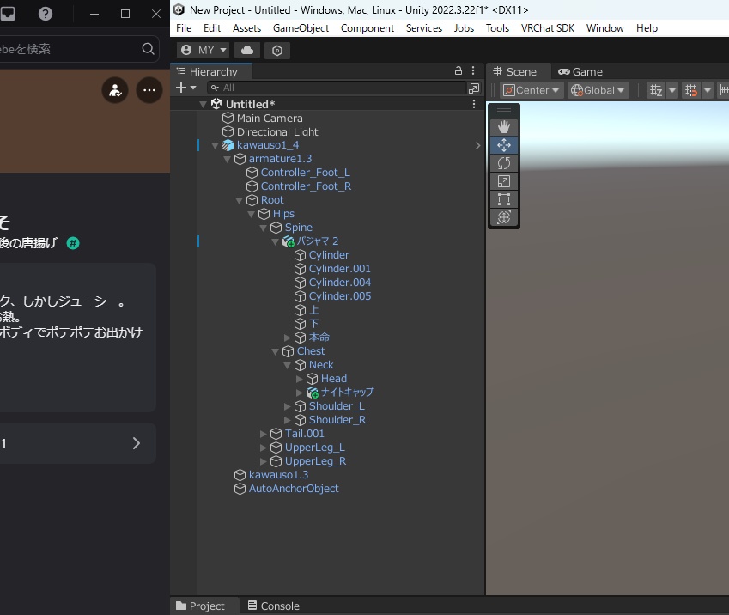Viewport: 729px width, 615px height.
Task: Switch to the Project tab
Action: 200,606
